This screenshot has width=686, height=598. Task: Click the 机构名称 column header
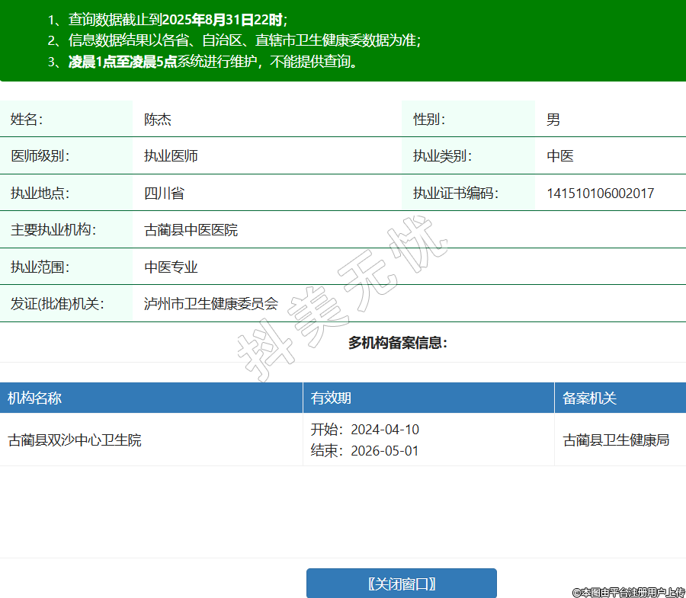(35, 398)
